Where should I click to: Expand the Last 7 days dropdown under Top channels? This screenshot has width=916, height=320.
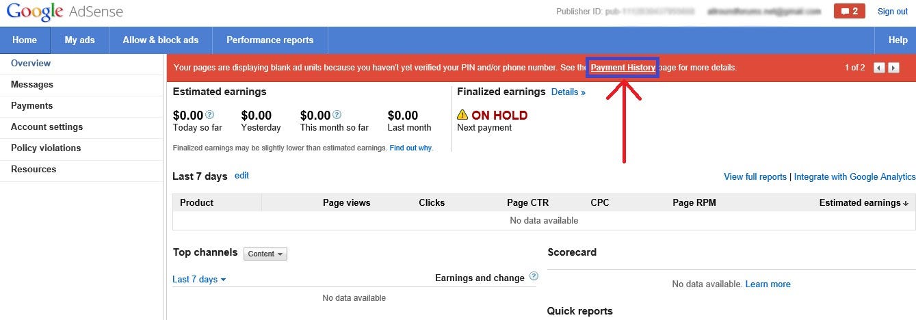point(199,279)
